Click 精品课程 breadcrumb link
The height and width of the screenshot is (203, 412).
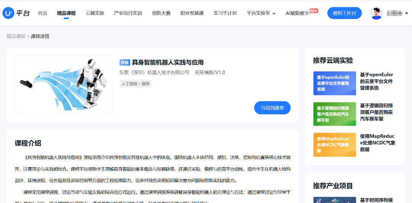(x=16, y=37)
